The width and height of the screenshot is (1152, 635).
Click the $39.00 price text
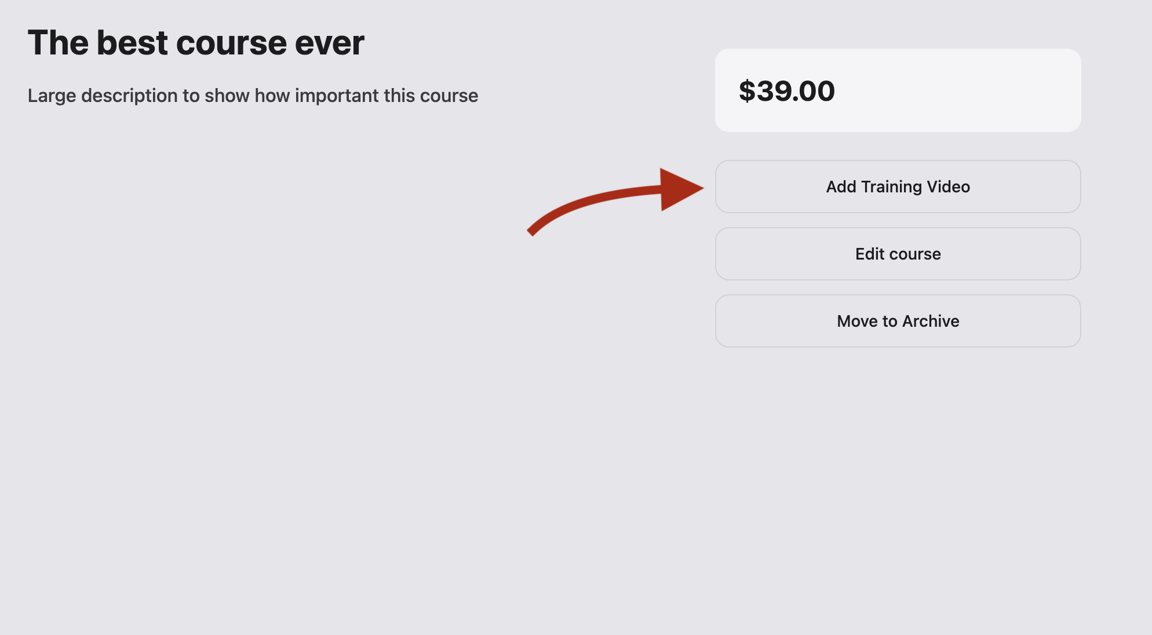(786, 91)
